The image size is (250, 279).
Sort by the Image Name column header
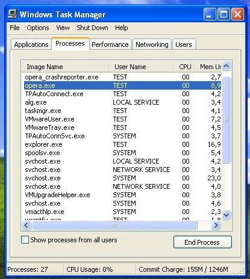65,67
